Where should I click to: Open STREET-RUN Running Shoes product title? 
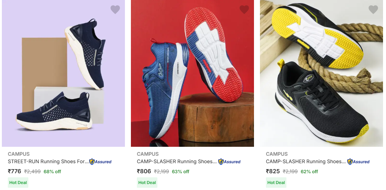click(x=48, y=161)
